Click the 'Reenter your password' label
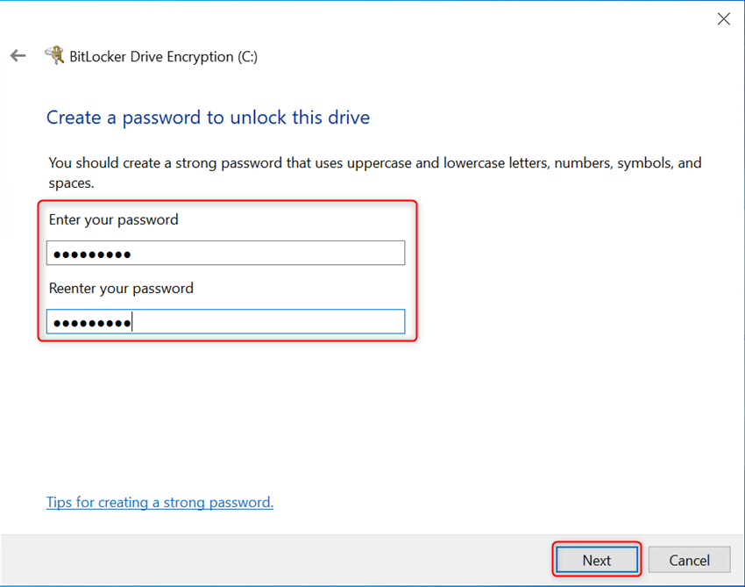The height and width of the screenshot is (587, 745). 121,288
